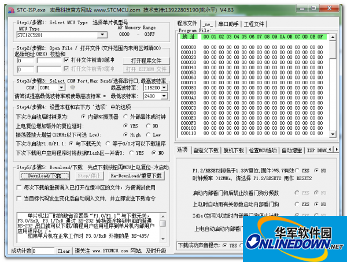Image resolution: width=347 pixels, height=262 pixels.
Task: Expand the COM1 port dropdown
Action: point(61,88)
